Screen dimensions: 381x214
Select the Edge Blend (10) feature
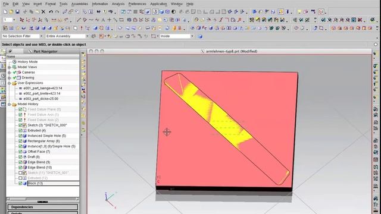coord(40,168)
